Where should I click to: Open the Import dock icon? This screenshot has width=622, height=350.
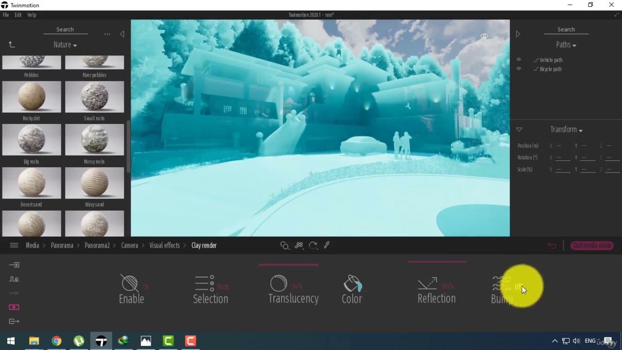point(14,265)
